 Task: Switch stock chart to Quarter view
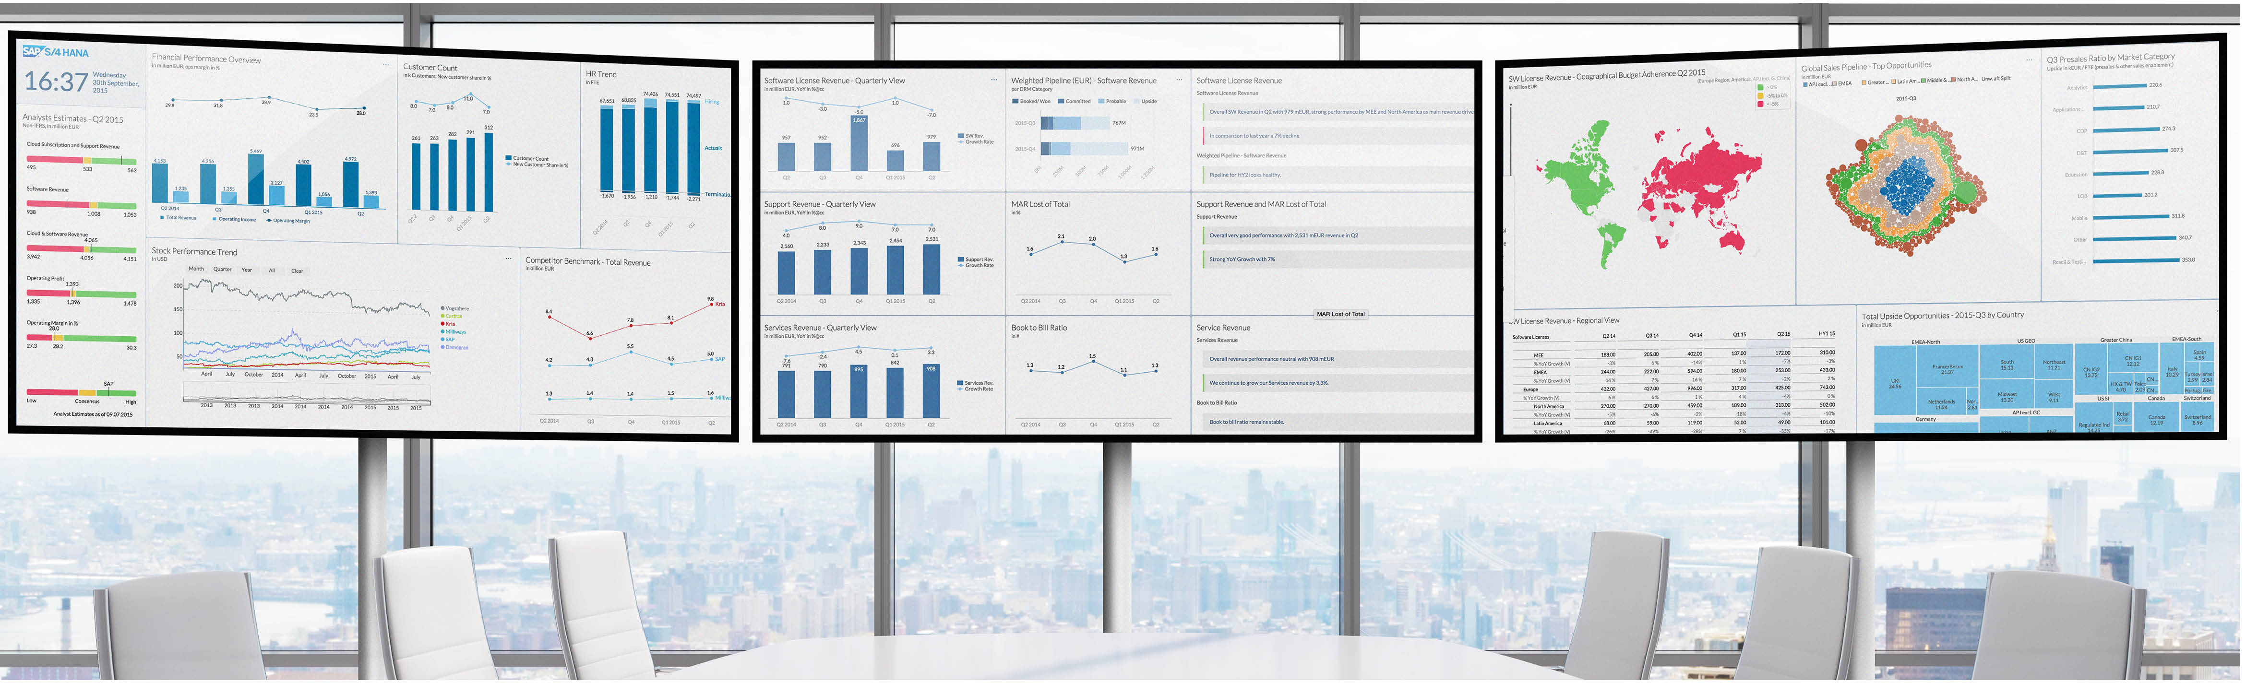coord(222,269)
